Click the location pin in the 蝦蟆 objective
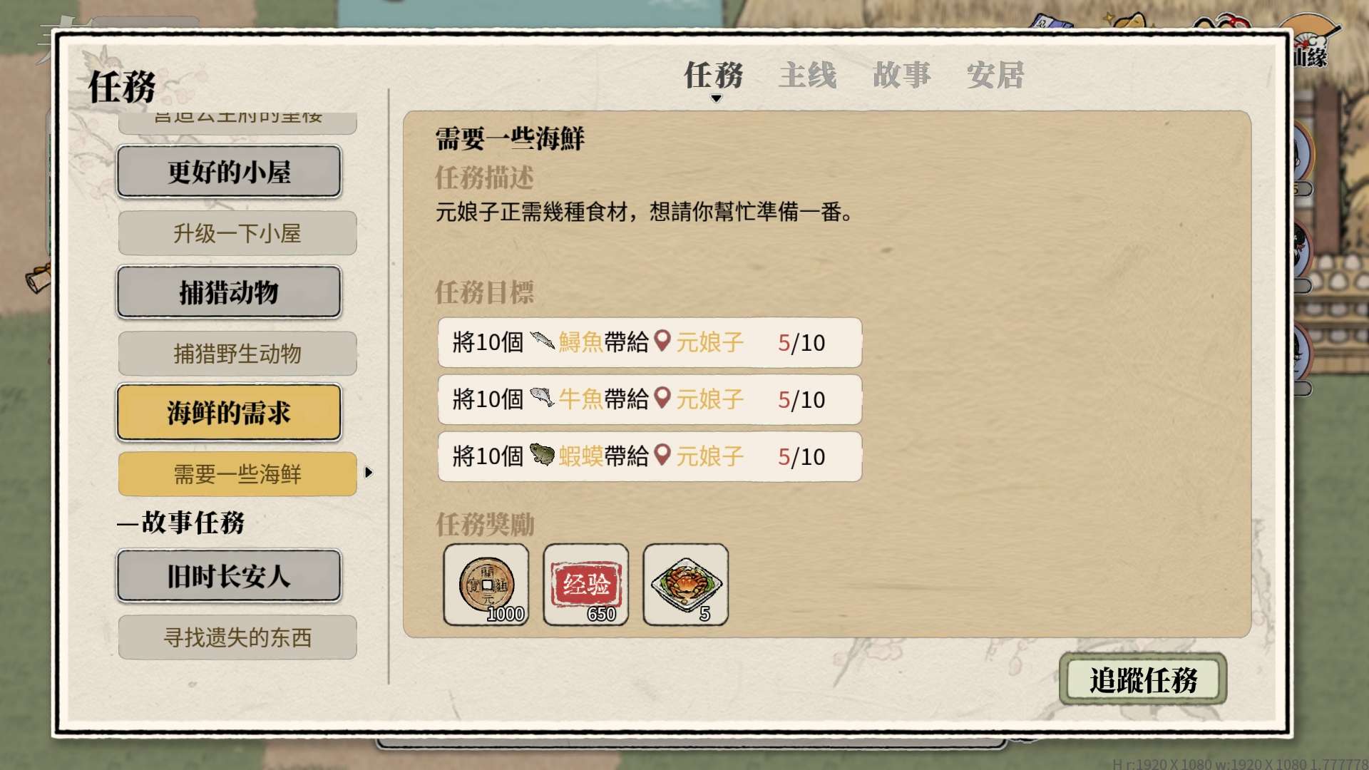Viewport: 1369px width, 770px height. 662,455
